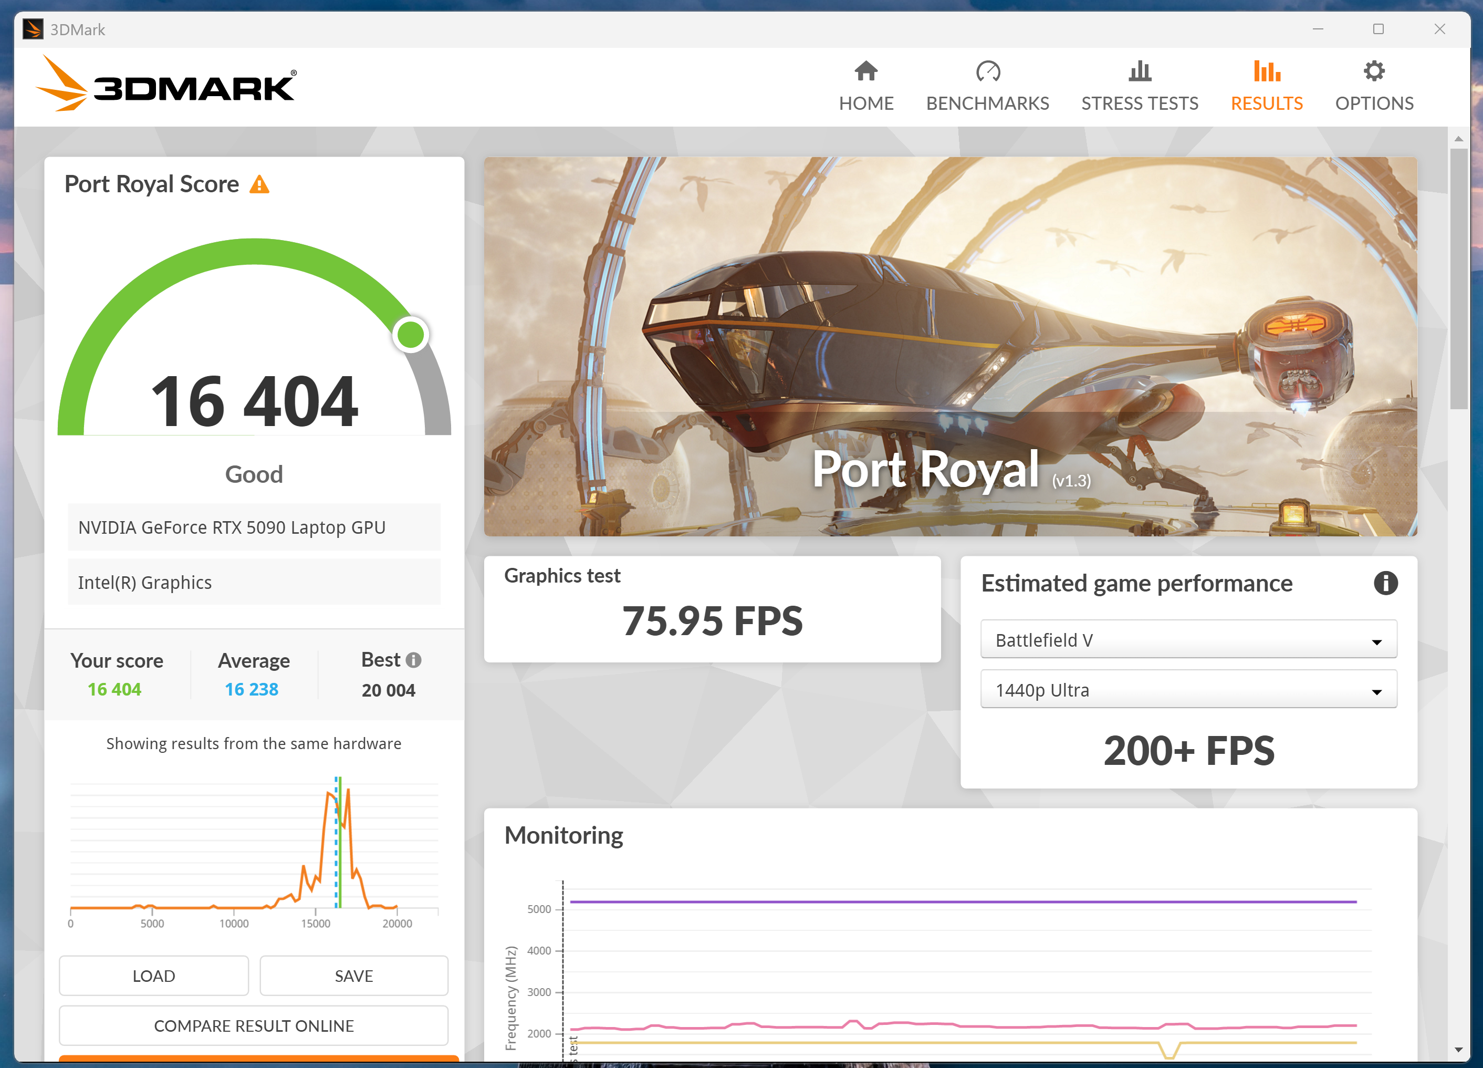Image resolution: width=1483 pixels, height=1068 pixels.
Task: Click the LOAD button
Action: [x=154, y=975]
